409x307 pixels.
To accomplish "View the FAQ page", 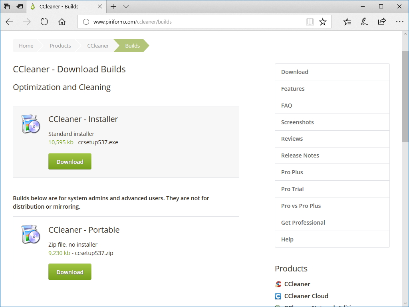I will tap(286, 105).
